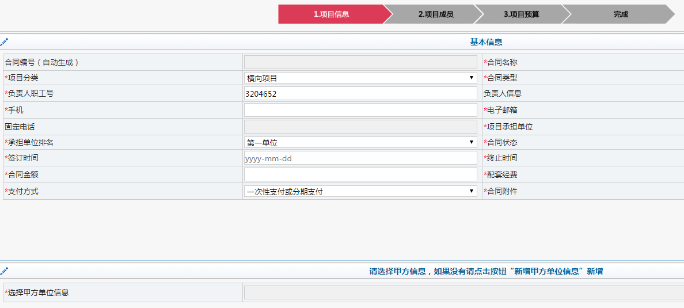Viewport: 684px width, 308px height.
Task: Click the 签订时间 date field
Action: 360,158
